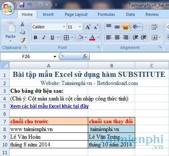Copy the selection

tap(22, 32)
